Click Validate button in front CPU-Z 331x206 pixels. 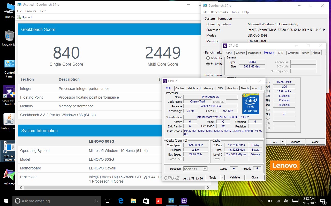[x=235, y=177]
